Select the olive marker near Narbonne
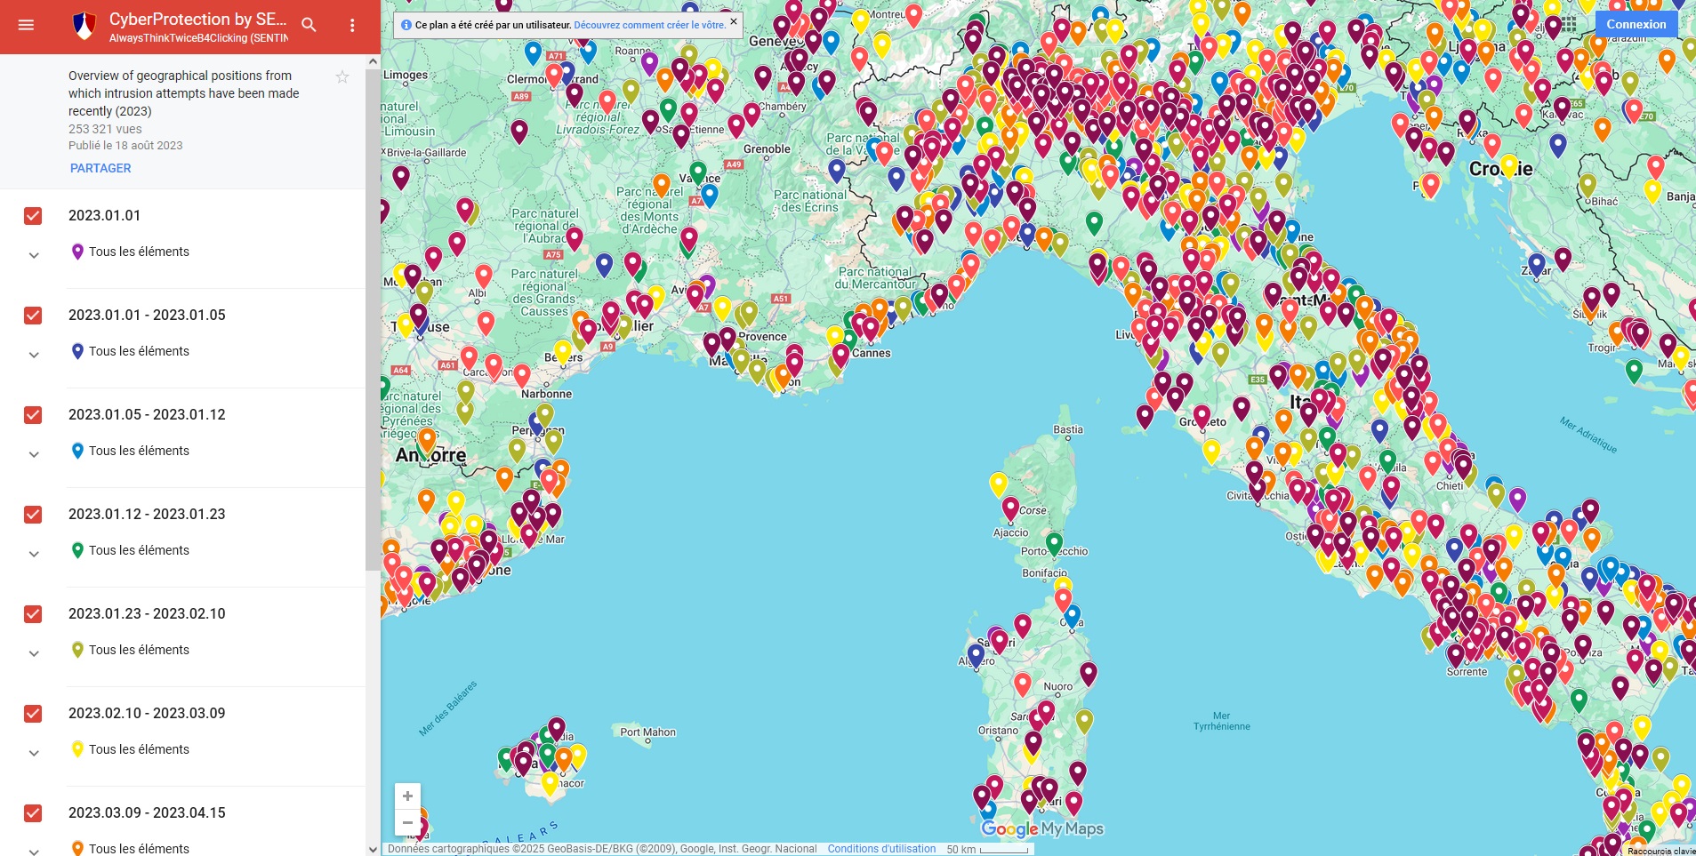This screenshot has width=1696, height=856. coord(544,414)
